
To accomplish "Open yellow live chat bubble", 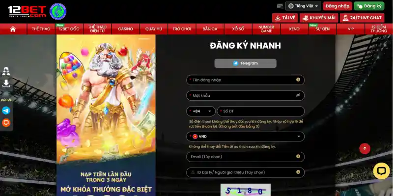I will (x=382, y=171).
